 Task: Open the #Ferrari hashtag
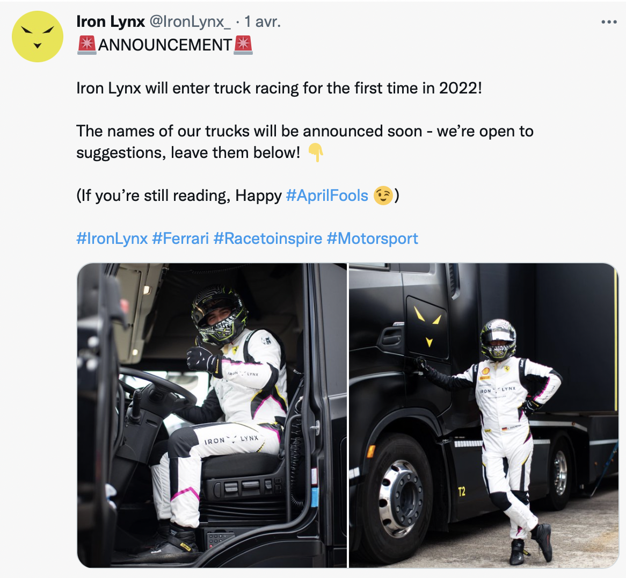tap(180, 239)
